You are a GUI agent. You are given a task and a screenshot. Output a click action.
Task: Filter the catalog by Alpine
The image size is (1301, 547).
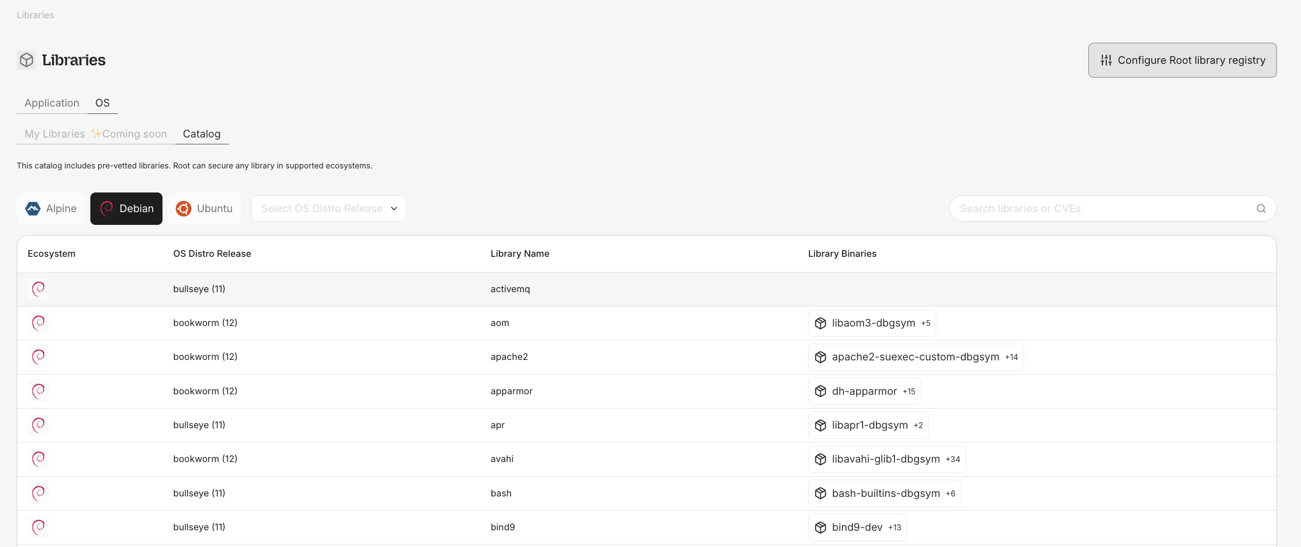(x=51, y=209)
